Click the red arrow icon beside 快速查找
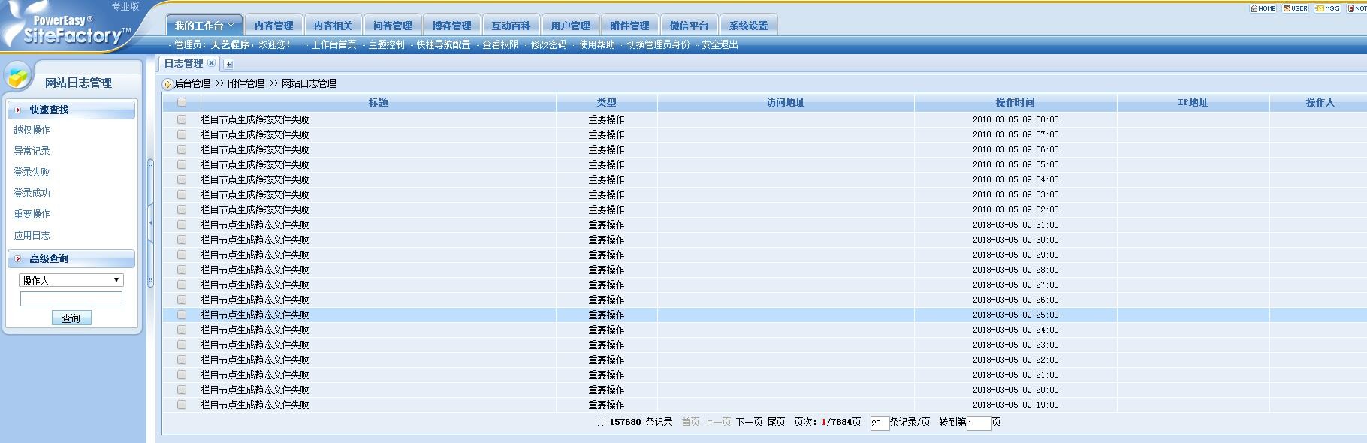The height and width of the screenshot is (443, 1367). (18, 110)
